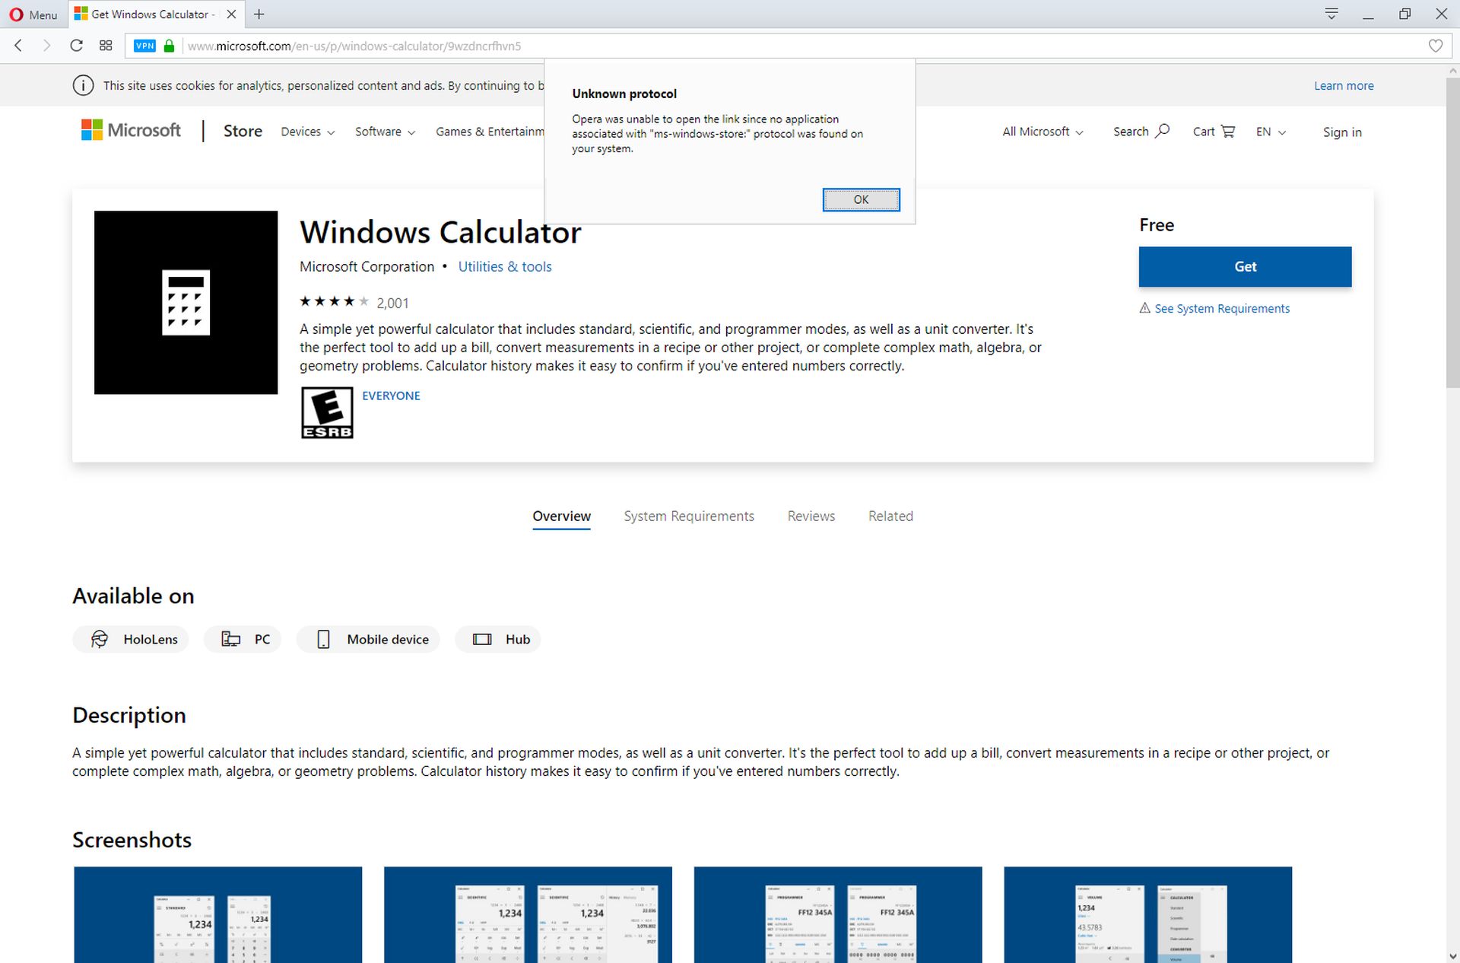Click the Windows Calculator app icon image
The image size is (1460, 963).
pos(186,302)
